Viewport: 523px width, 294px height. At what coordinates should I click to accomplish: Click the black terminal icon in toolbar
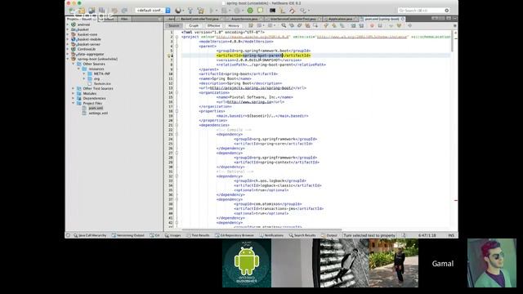click(x=272, y=11)
